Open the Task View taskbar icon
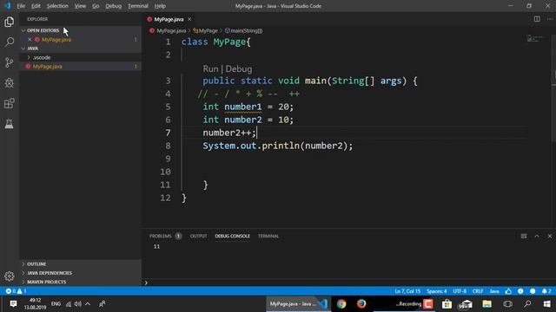 pos(507,304)
